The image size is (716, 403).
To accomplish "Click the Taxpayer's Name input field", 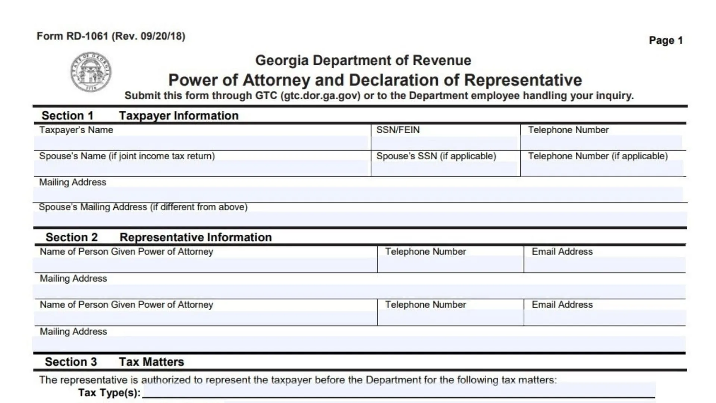I will [201, 143].
